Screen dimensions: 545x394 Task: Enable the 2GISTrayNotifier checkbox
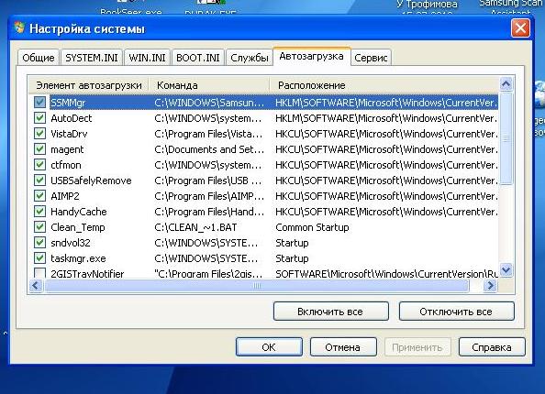click(39, 273)
